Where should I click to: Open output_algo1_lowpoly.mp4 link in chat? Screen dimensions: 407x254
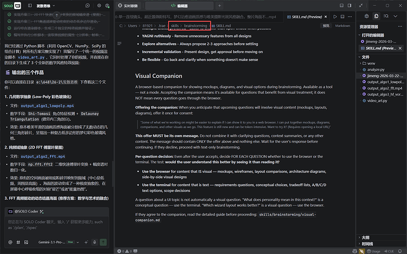tap(47, 106)
